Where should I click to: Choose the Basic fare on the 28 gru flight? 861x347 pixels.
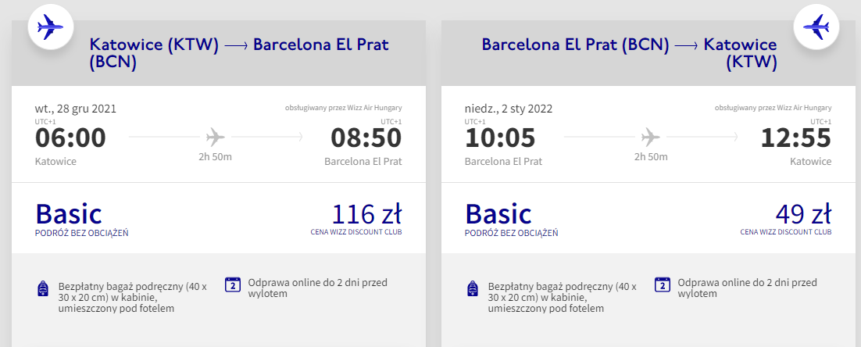click(x=69, y=213)
